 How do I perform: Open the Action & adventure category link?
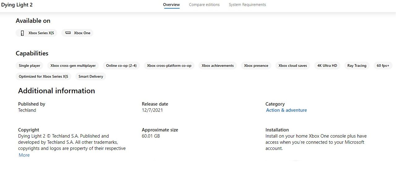click(x=286, y=110)
